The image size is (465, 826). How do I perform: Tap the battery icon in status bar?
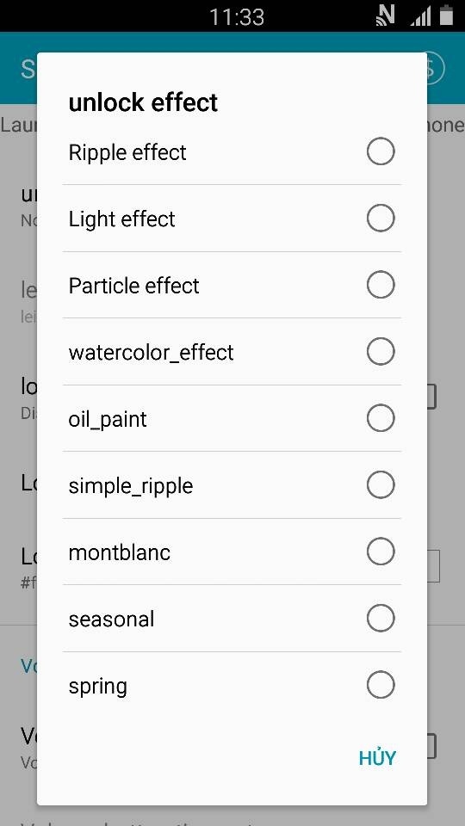point(447,15)
